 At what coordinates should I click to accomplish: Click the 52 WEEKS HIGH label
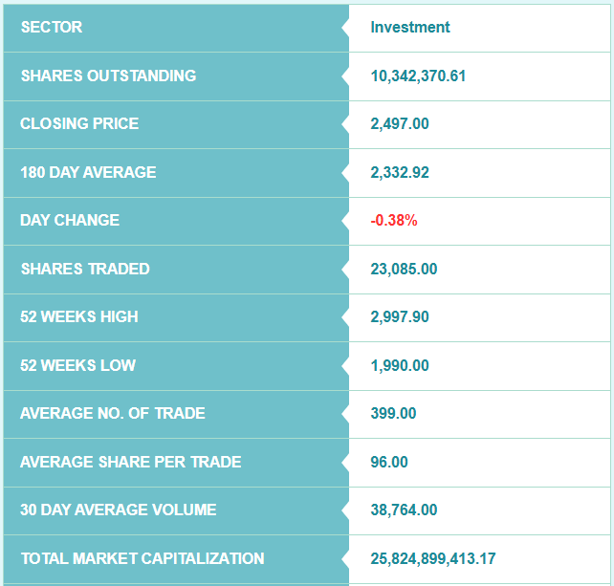(79, 316)
